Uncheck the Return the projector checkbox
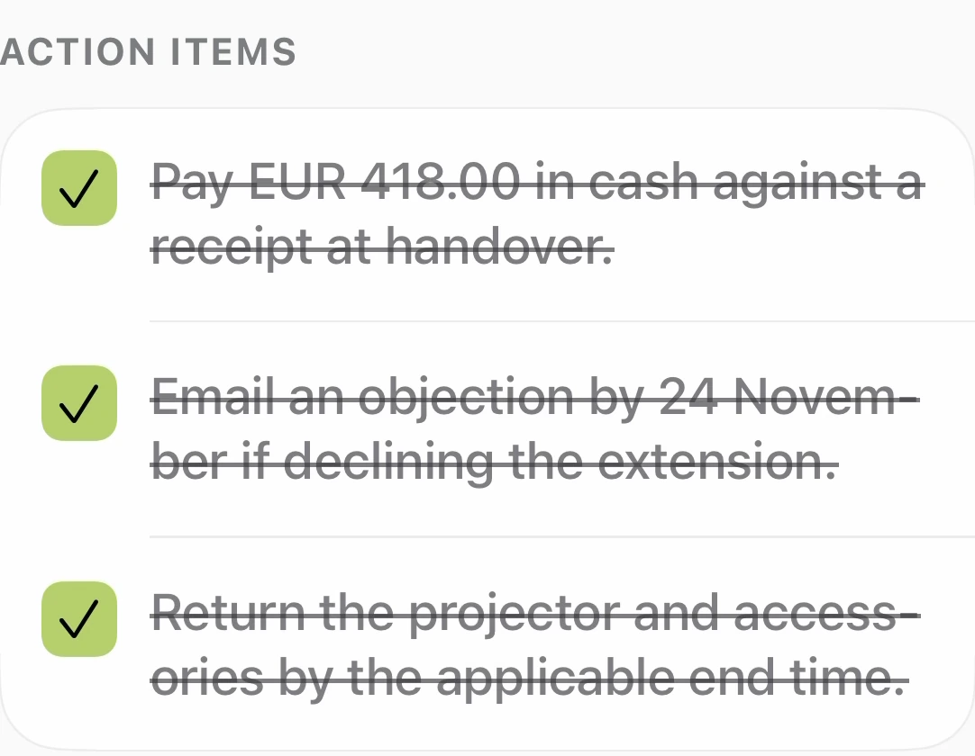975x756 pixels. tap(79, 618)
